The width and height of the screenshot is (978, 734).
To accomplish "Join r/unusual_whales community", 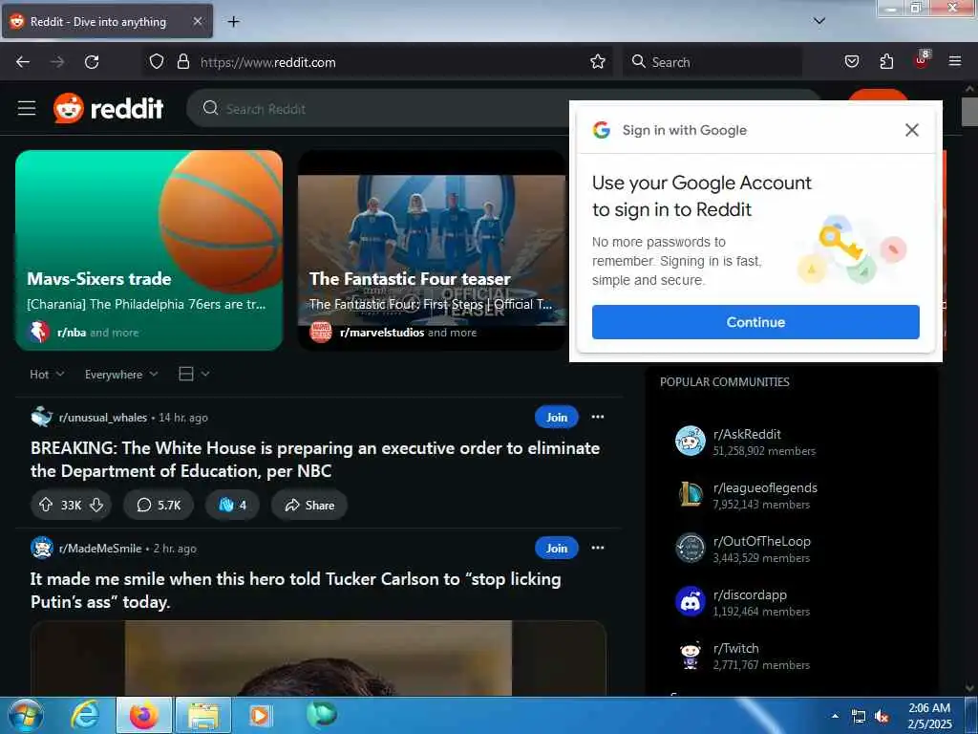I will pos(557,417).
